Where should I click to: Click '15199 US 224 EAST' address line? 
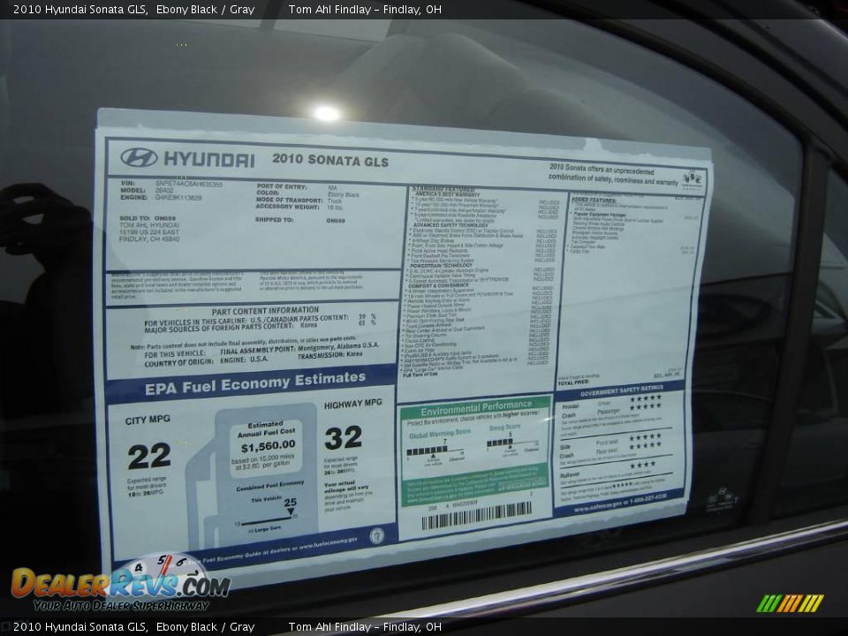click(149, 232)
